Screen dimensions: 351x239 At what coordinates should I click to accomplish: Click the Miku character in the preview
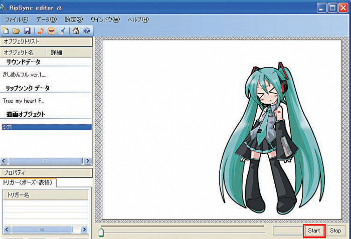click(x=272, y=139)
